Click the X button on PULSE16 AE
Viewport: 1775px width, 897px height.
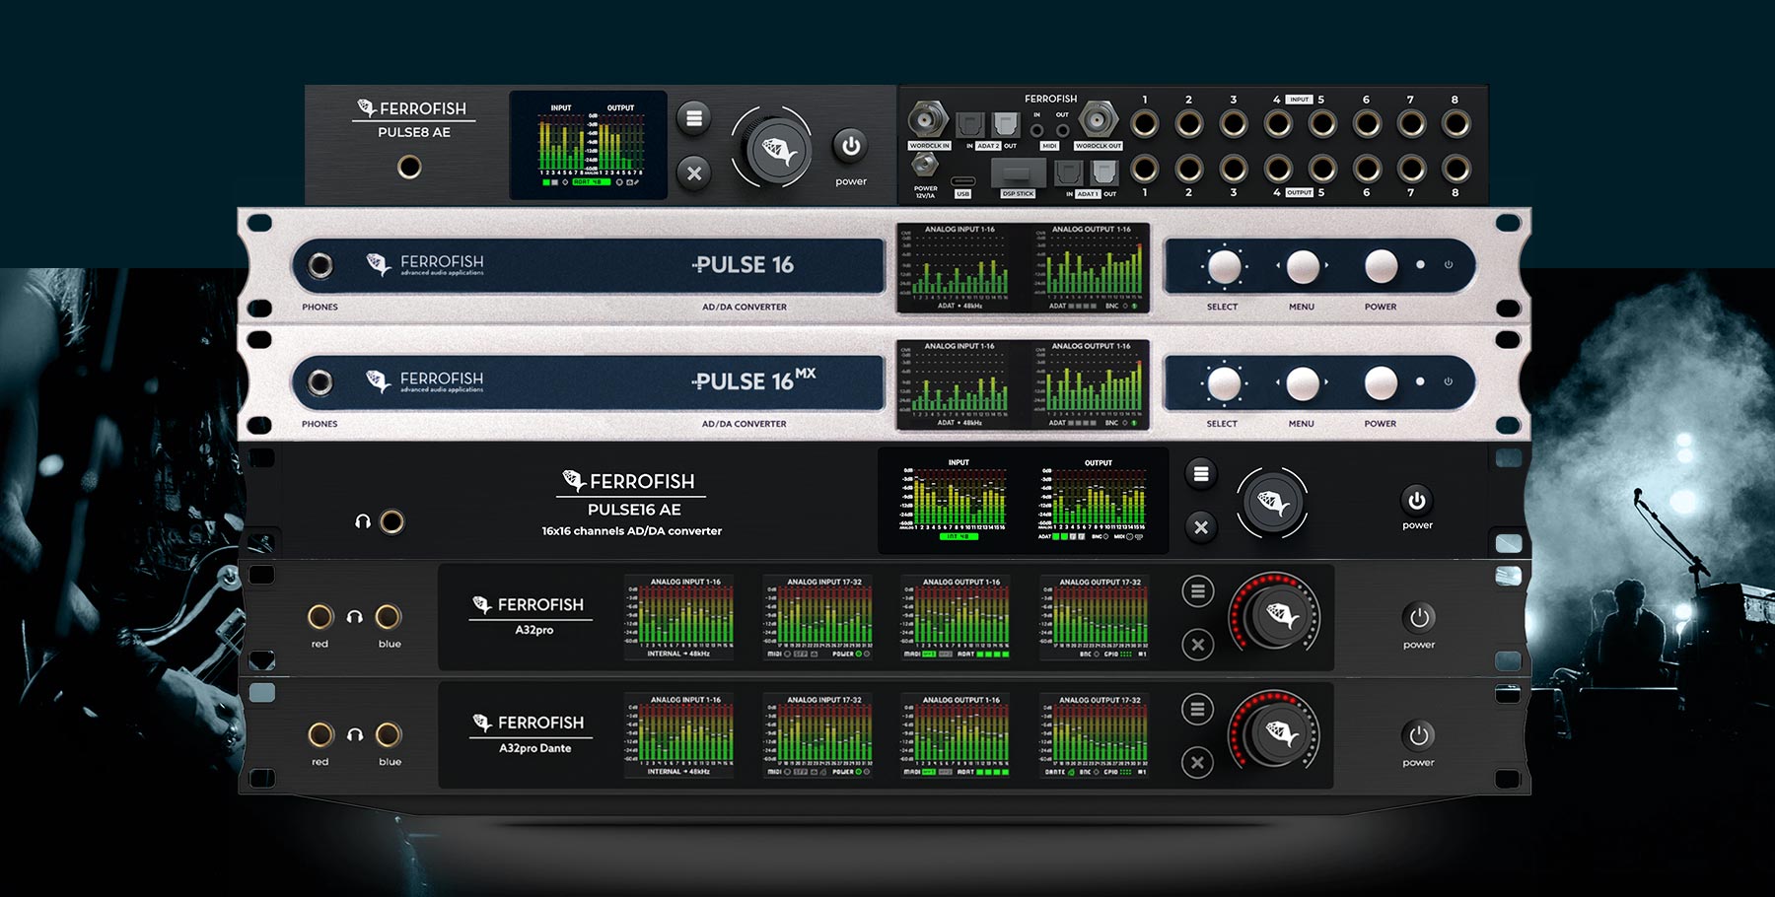[x=1200, y=527]
